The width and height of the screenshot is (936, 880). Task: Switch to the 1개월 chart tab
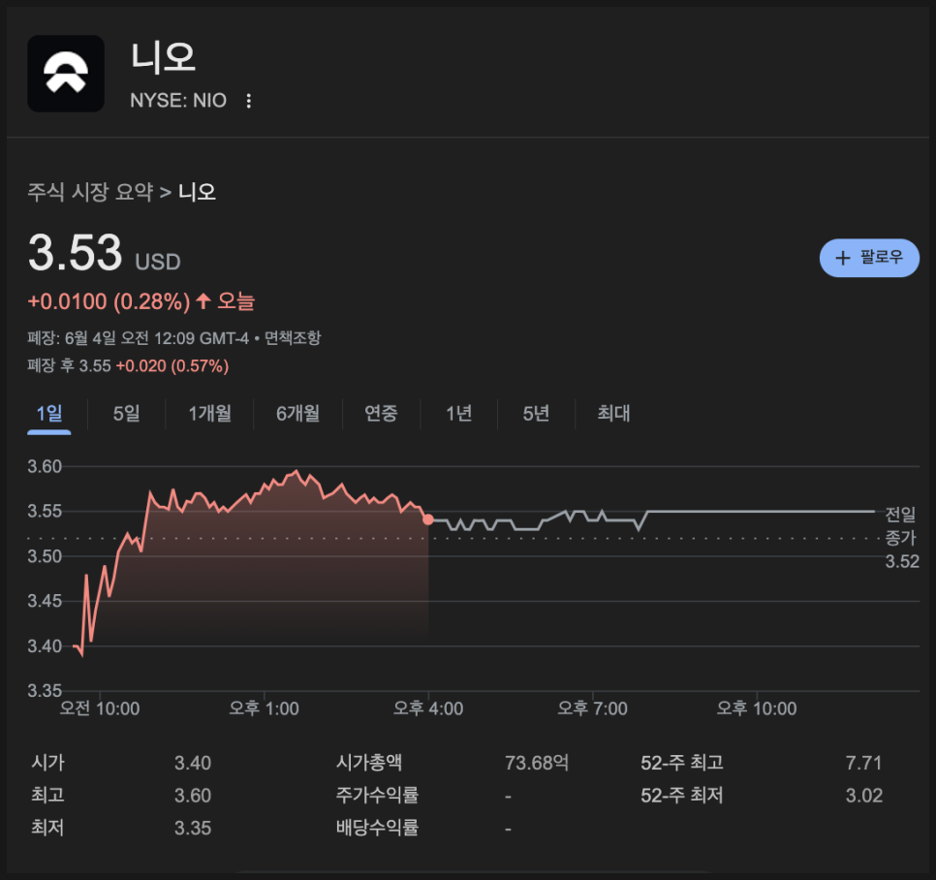[x=209, y=413]
